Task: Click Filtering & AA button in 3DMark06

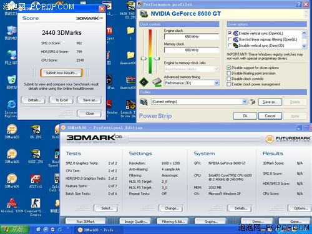Action: pos(172,222)
